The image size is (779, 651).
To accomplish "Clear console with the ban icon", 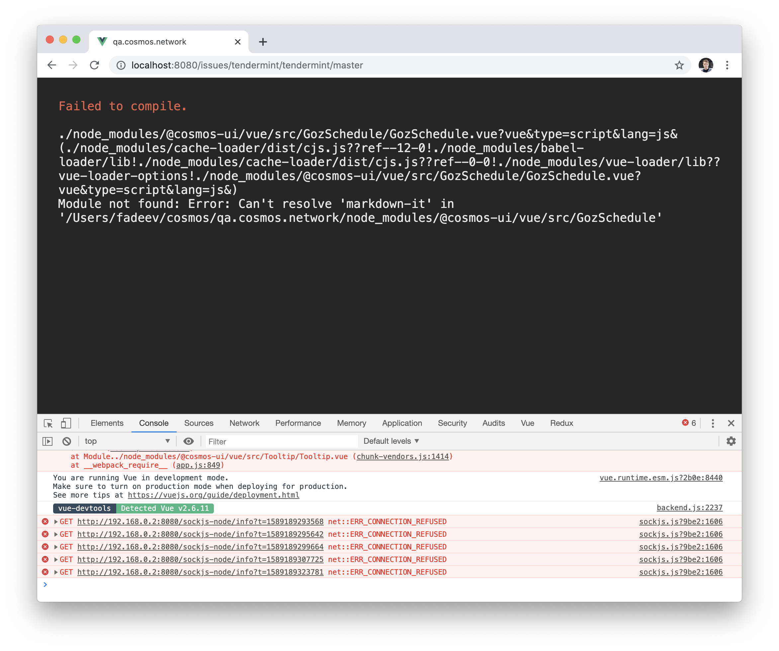I will tap(67, 441).
